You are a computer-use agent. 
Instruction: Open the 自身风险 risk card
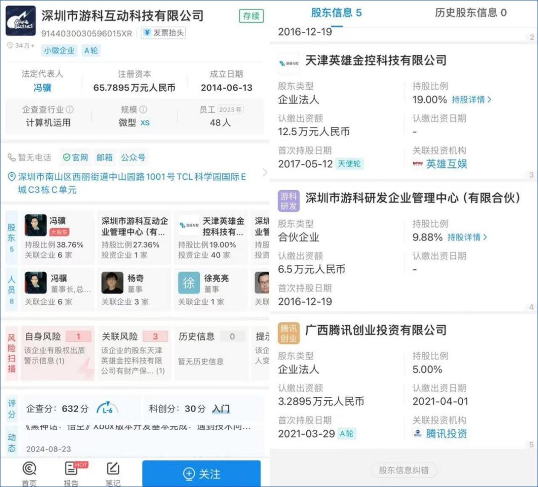click(57, 353)
